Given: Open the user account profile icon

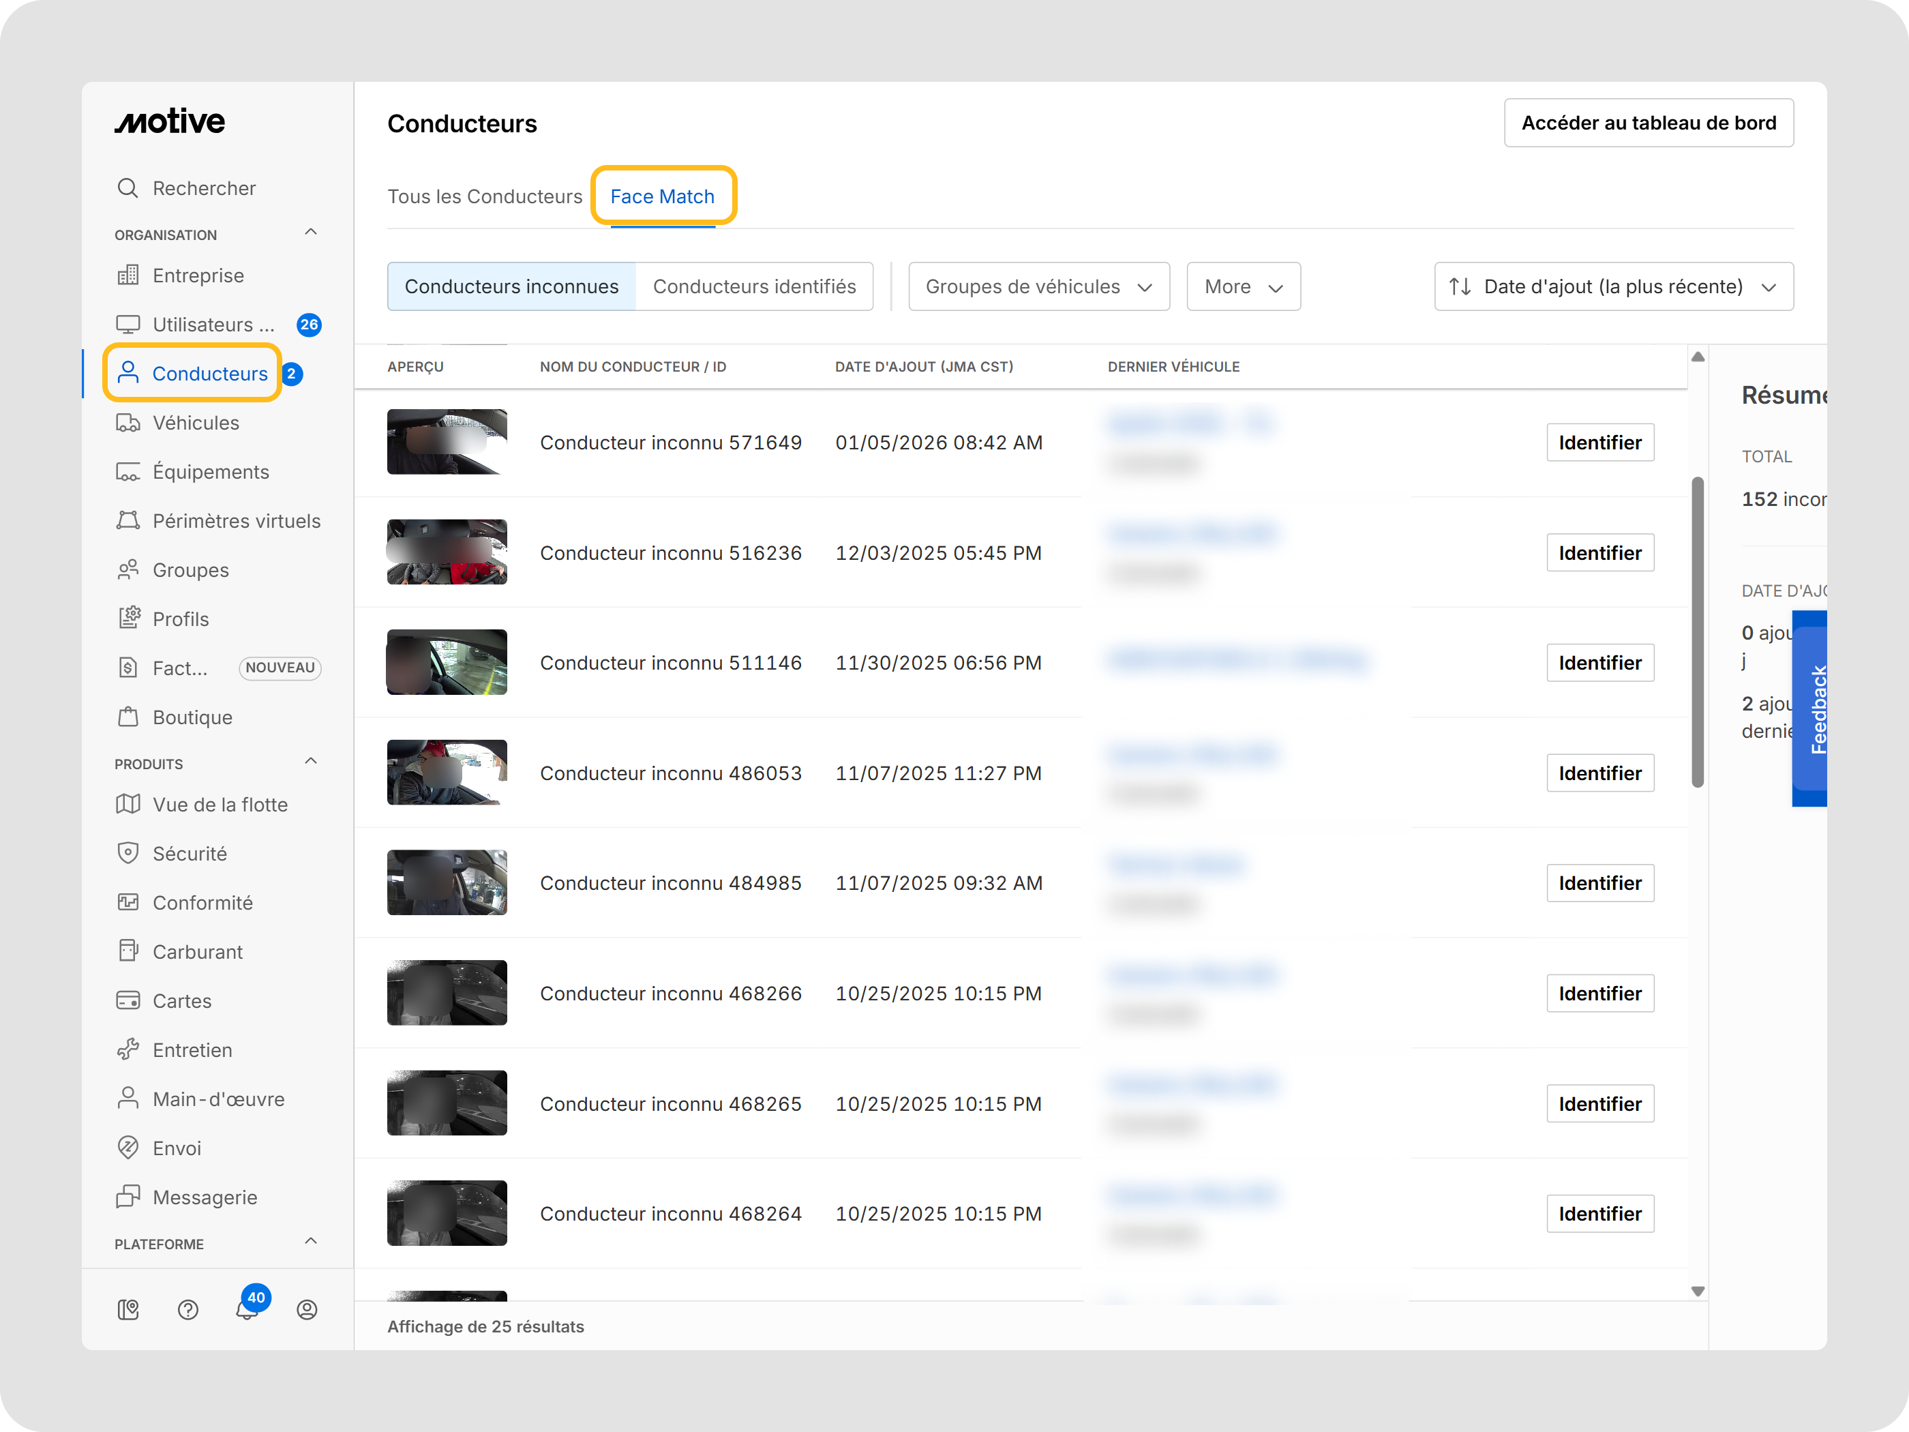Looking at the screenshot, I should tap(306, 1309).
